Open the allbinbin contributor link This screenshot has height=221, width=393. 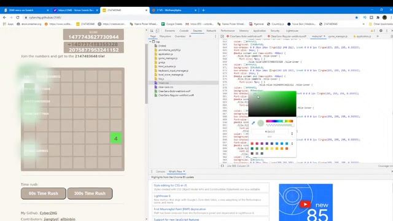(68, 219)
